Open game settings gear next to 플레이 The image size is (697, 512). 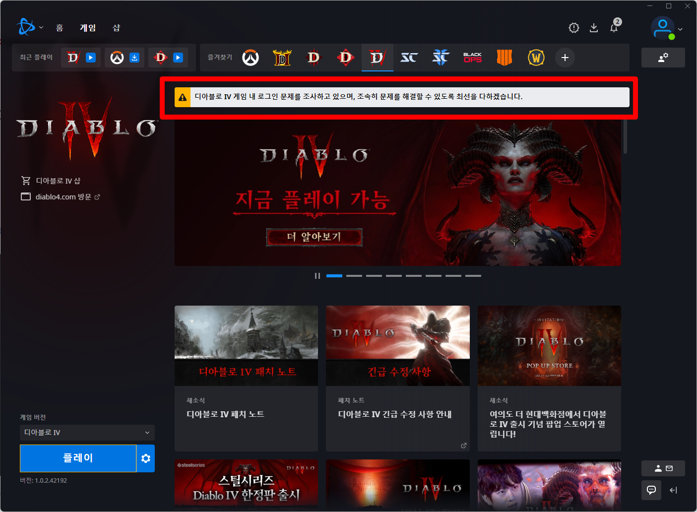[146, 458]
